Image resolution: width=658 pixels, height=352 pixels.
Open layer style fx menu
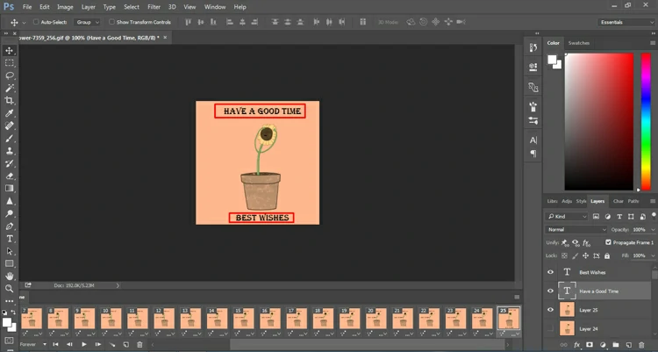click(577, 345)
